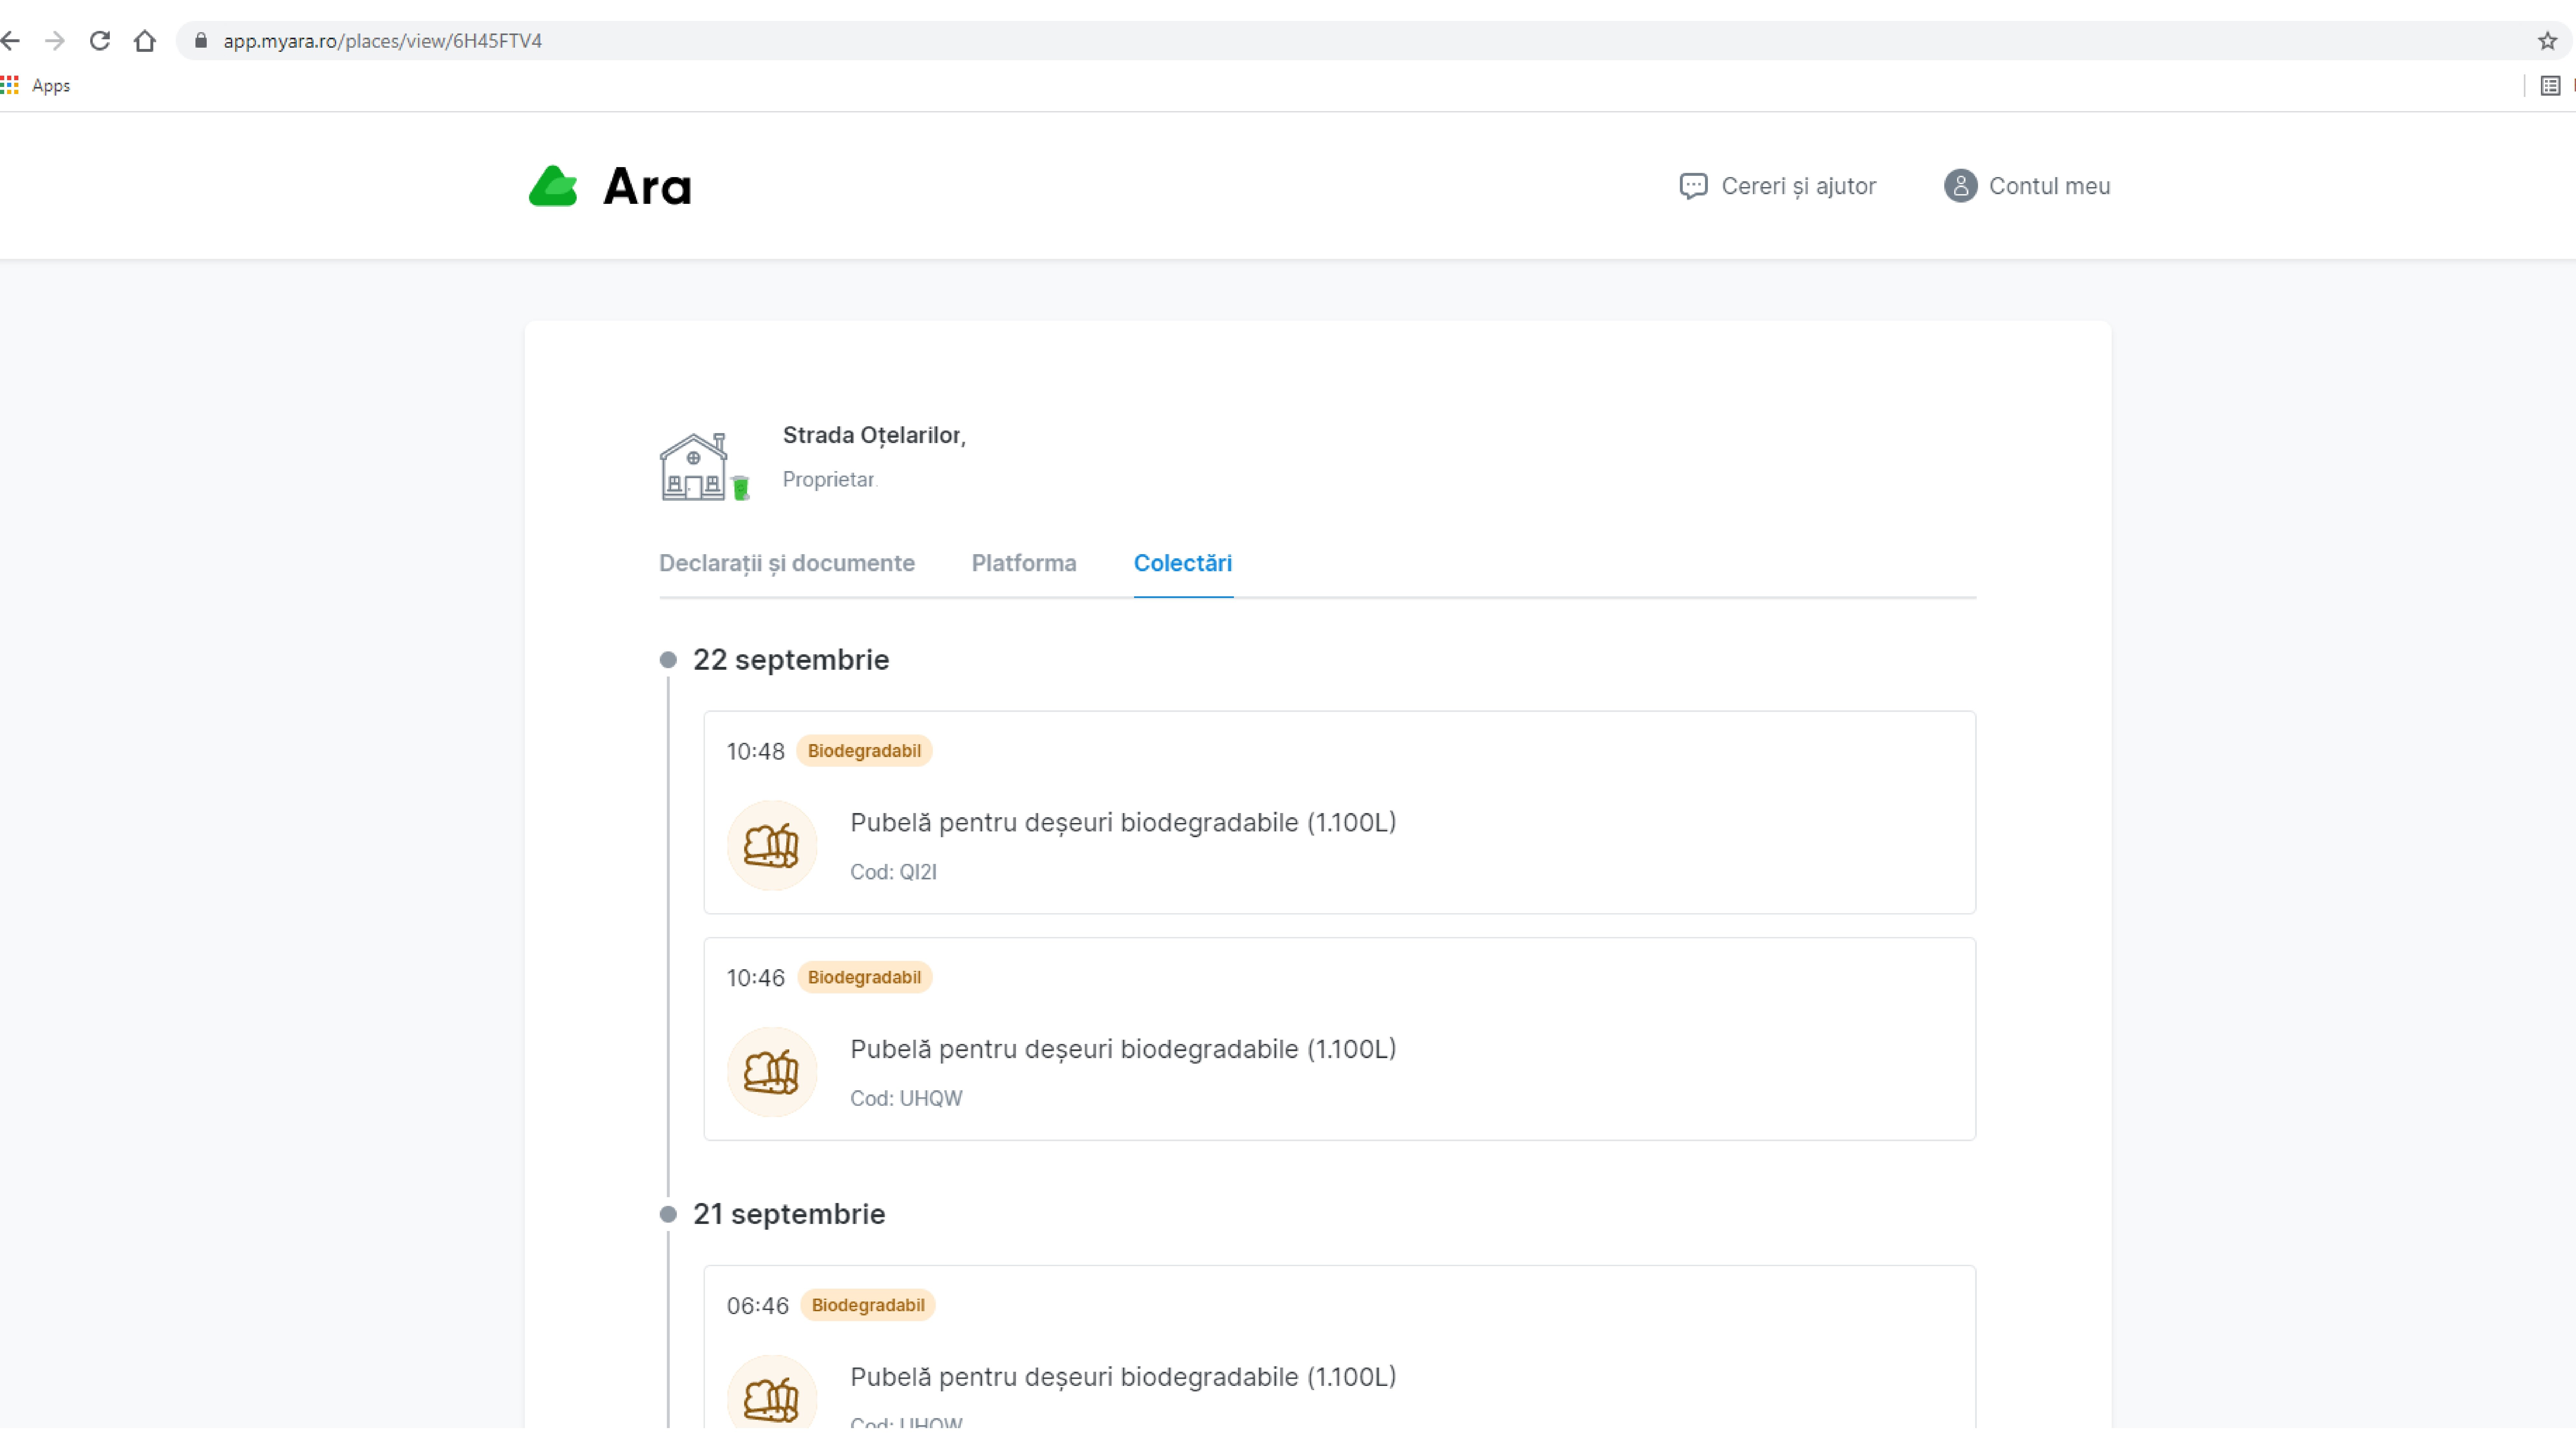Click the 22 septembrie date heading
This screenshot has width=2576, height=1449.
coord(791,660)
